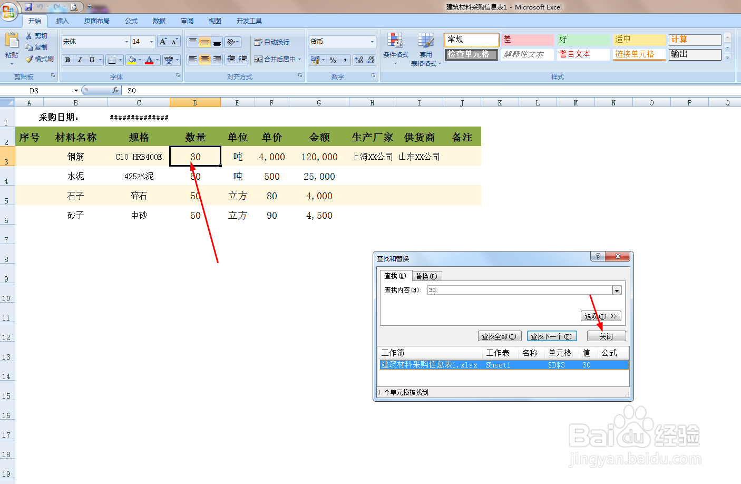
Task: Increase font size with the large A
Action: click(163, 42)
